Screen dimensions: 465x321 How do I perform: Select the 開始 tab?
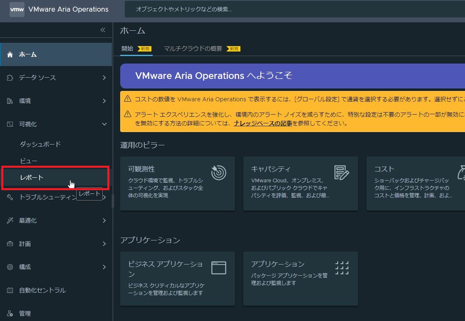[127, 49]
